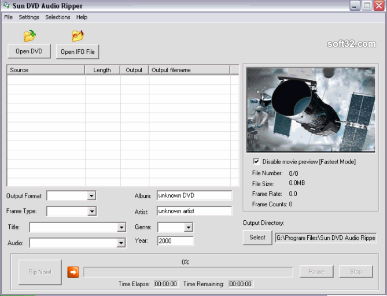
Task: Click the Time Elapse value 00:00:00
Action: [x=165, y=284]
